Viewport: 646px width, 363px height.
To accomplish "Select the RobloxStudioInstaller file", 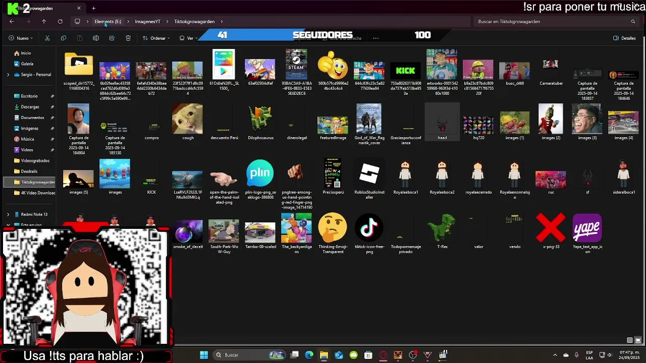I will pos(369,179).
